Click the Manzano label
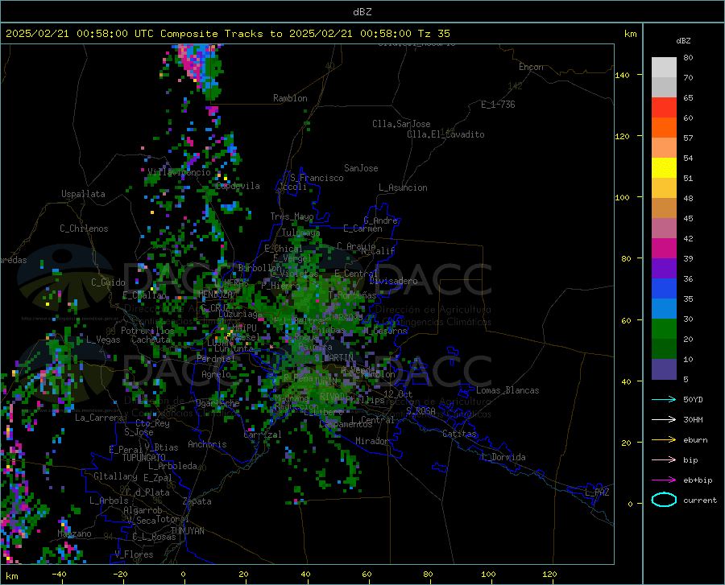Screen dimensions: 725x585 [x=74, y=534]
